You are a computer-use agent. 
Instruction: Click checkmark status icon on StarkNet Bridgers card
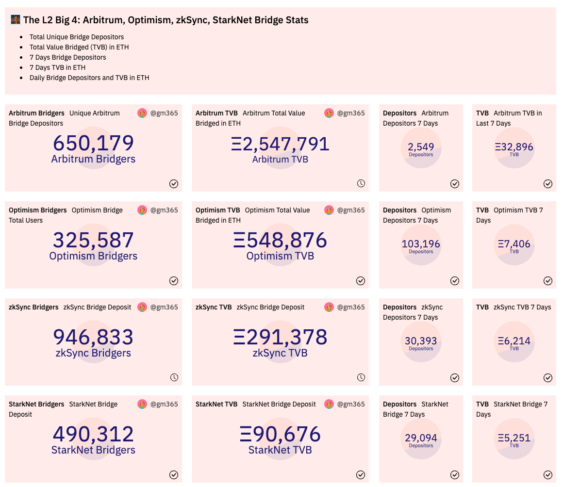coord(173,475)
